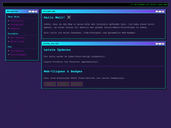Screen dimensions: 171x128
Task: Visit the Art Gallery link
Action: pos(17,38)
